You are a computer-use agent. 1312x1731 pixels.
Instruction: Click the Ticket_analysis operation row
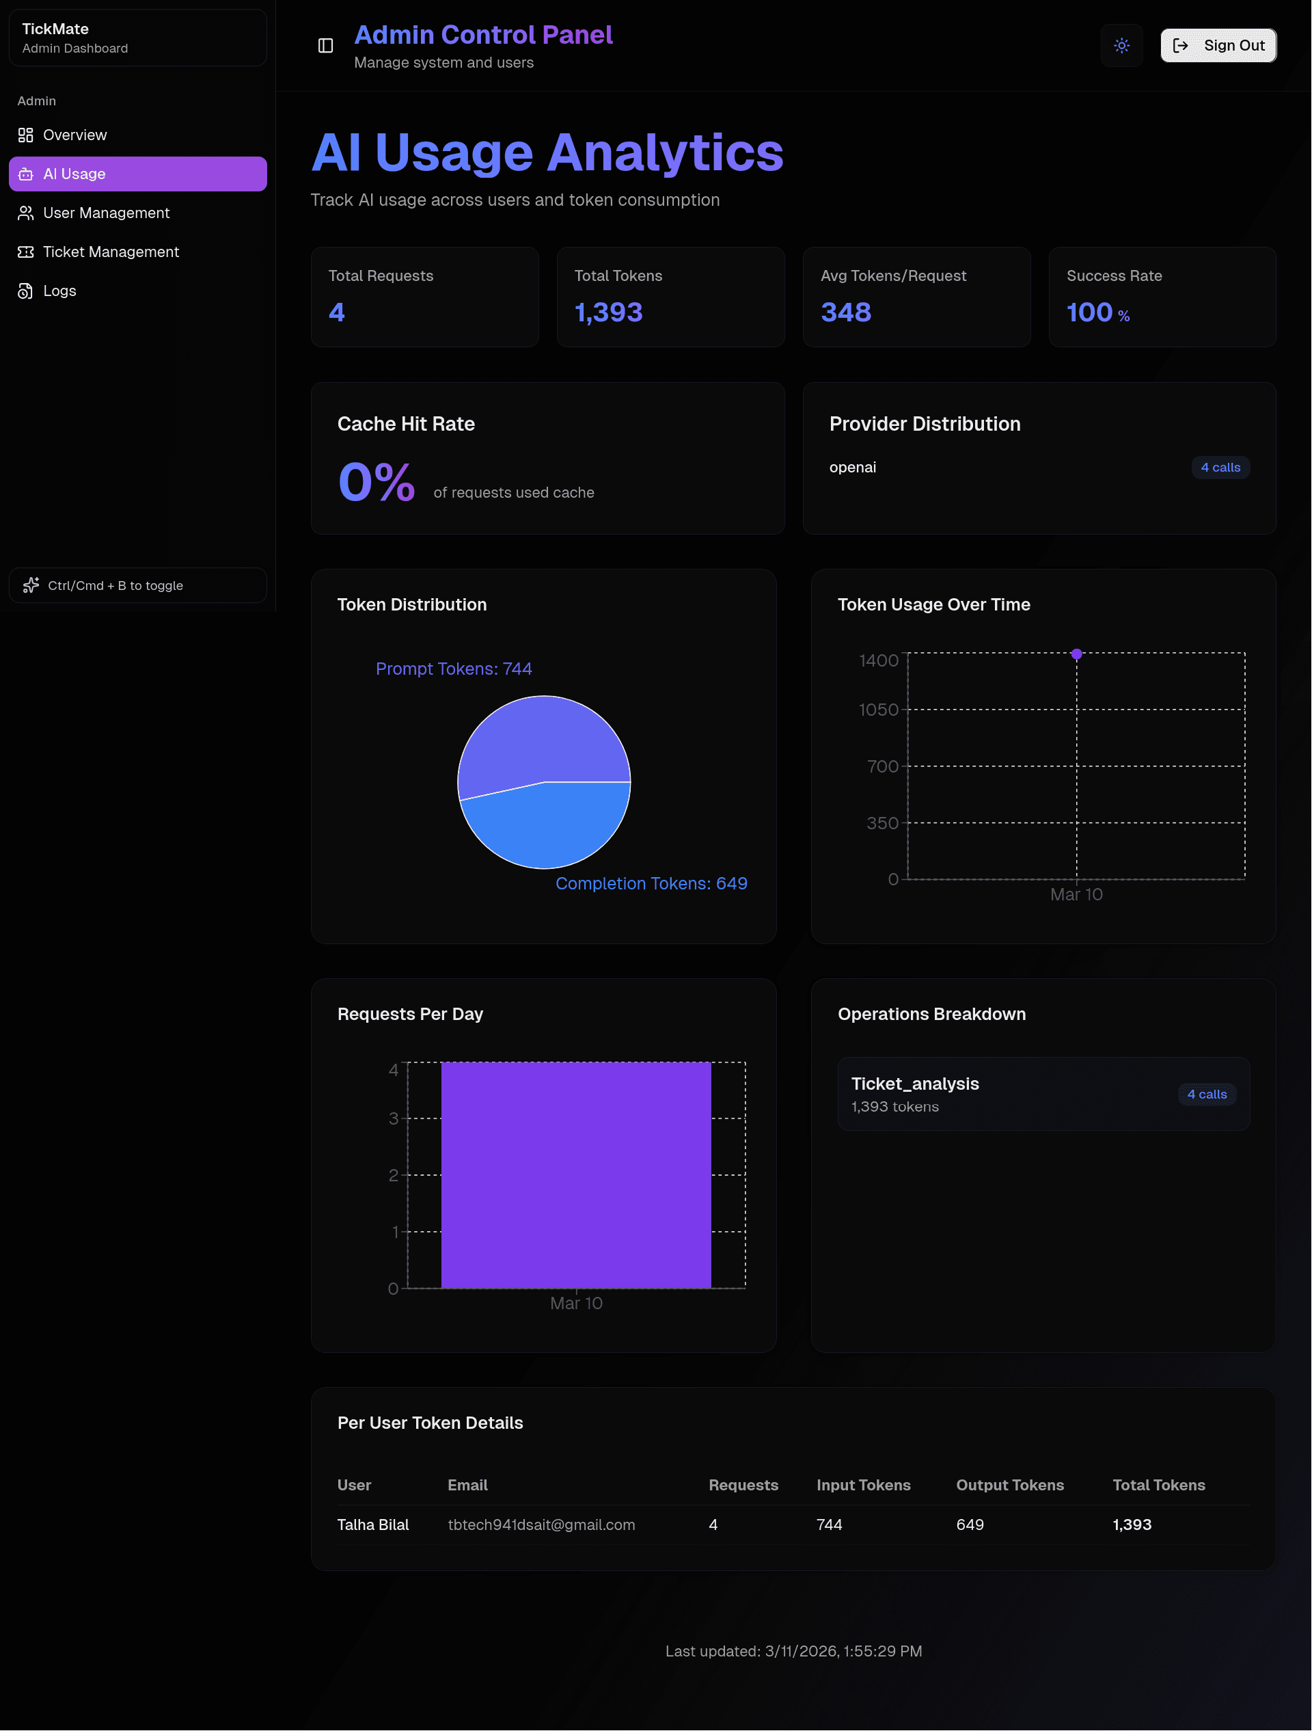coord(1043,1094)
